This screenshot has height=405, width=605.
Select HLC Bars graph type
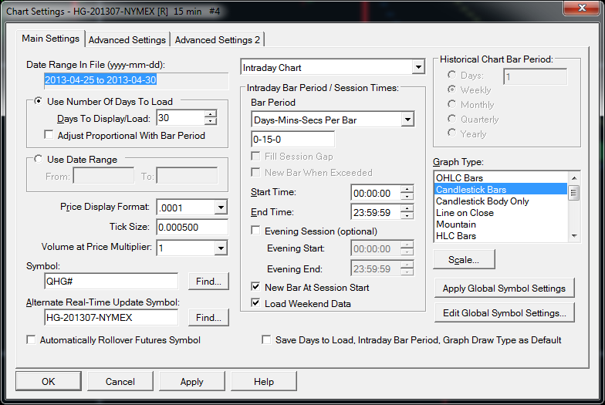pyautogui.click(x=501, y=236)
